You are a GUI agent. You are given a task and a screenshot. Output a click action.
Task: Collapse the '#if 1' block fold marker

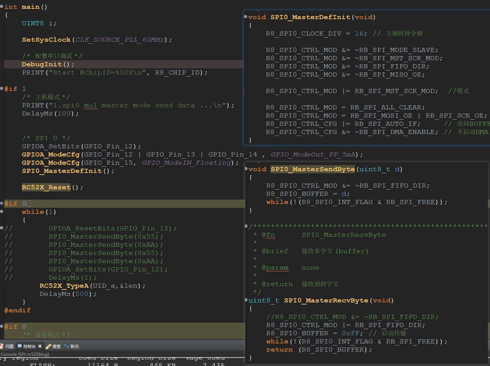tap(2, 89)
